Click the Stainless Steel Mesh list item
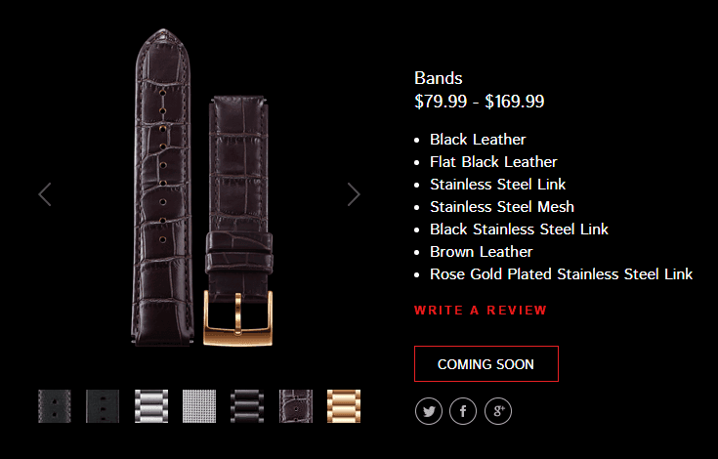 point(502,206)
